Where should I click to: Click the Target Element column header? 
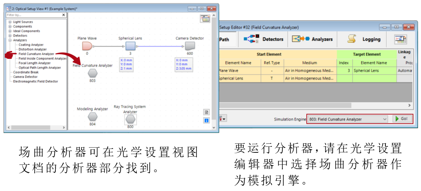(366, 54)
